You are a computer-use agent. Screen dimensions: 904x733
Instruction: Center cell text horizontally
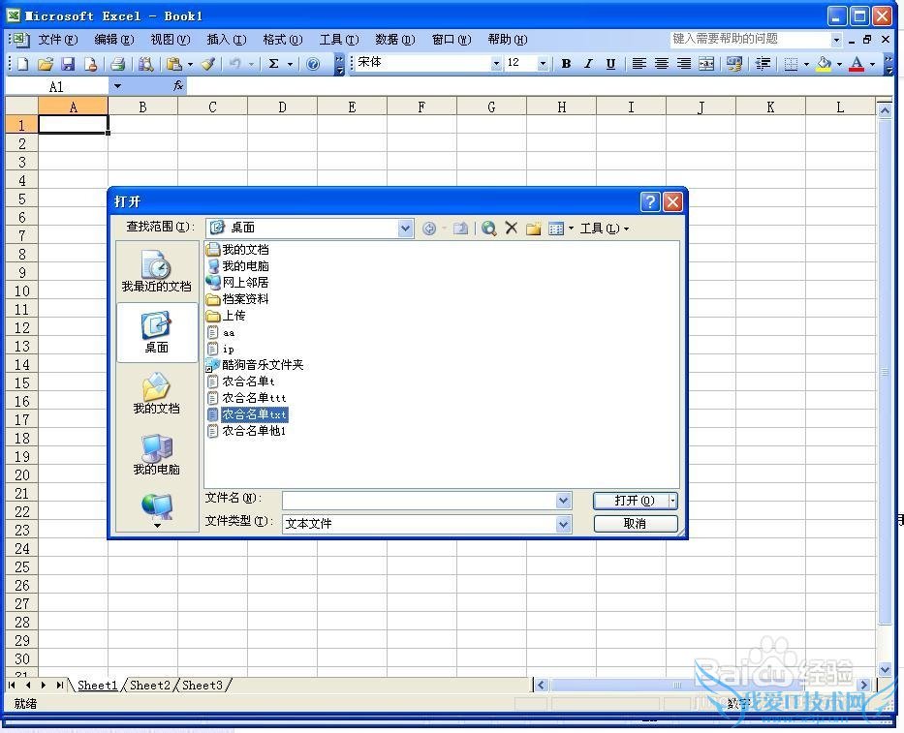(661, 64)
